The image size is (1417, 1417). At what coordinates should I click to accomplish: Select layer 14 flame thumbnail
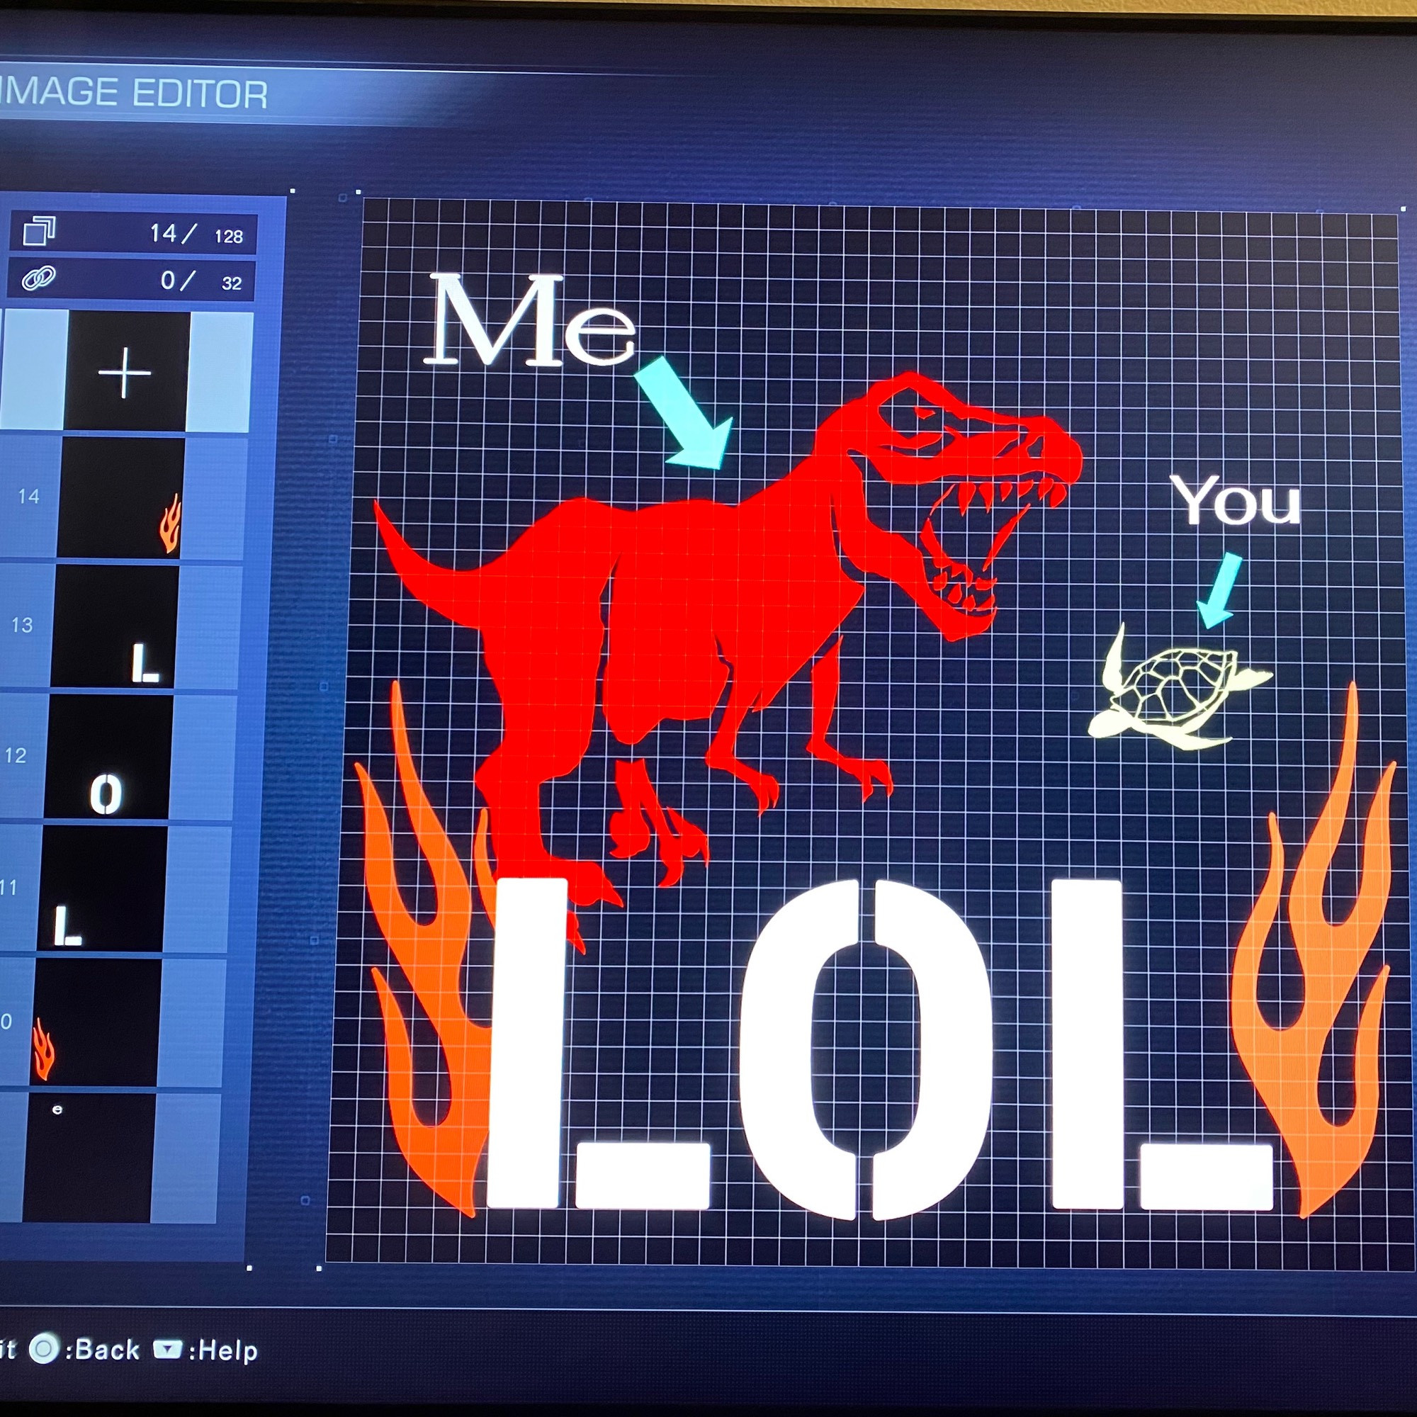coord(120,498)
